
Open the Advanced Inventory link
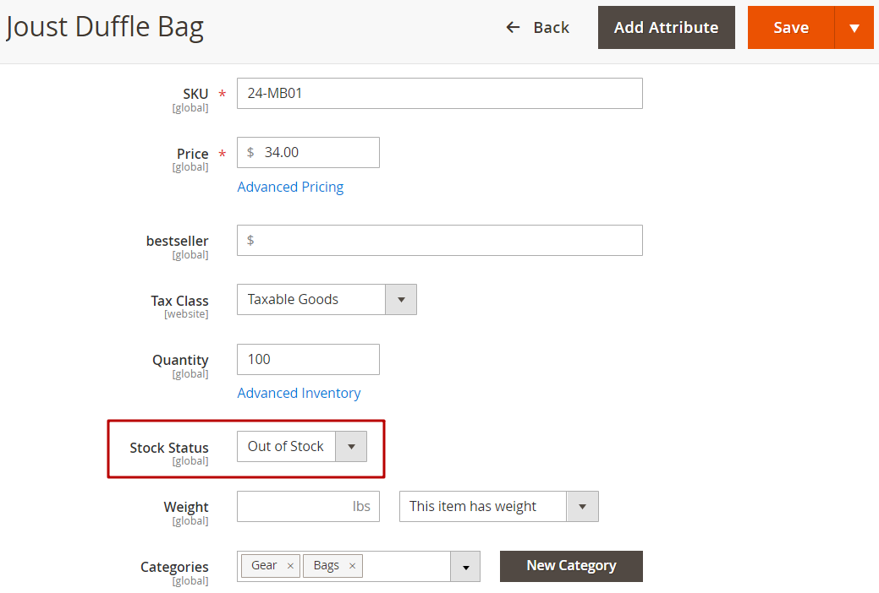pyautogui.click(x=299, y=393)
